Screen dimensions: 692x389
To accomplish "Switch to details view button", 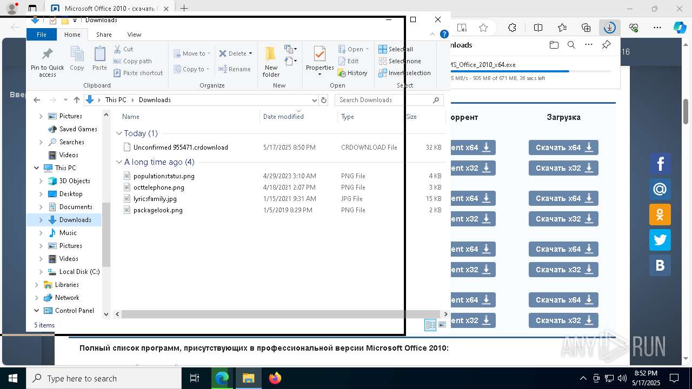I will pos(430,325).
